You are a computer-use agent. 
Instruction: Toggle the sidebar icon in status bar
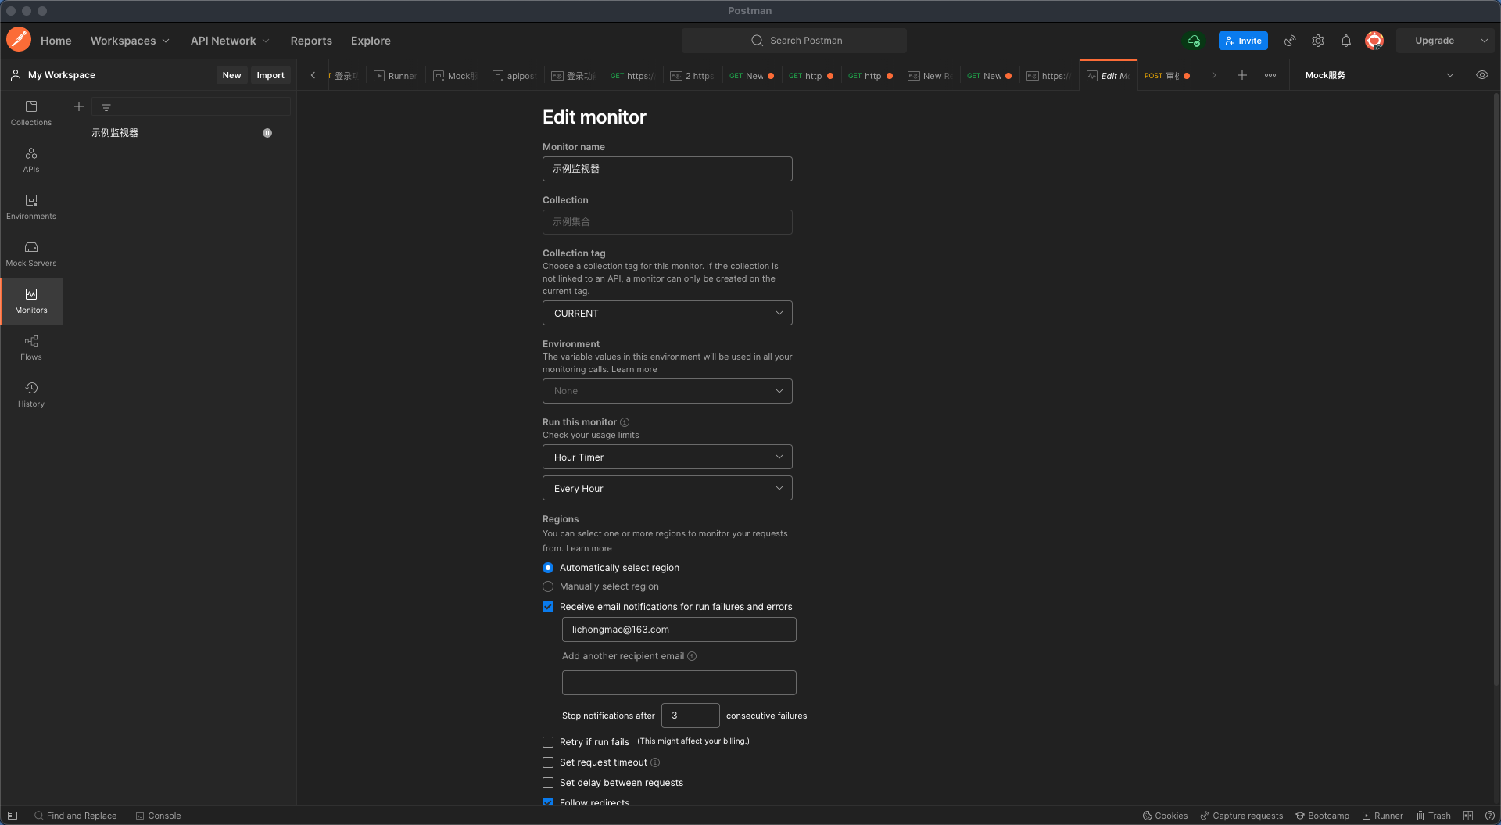pos(13,816)
